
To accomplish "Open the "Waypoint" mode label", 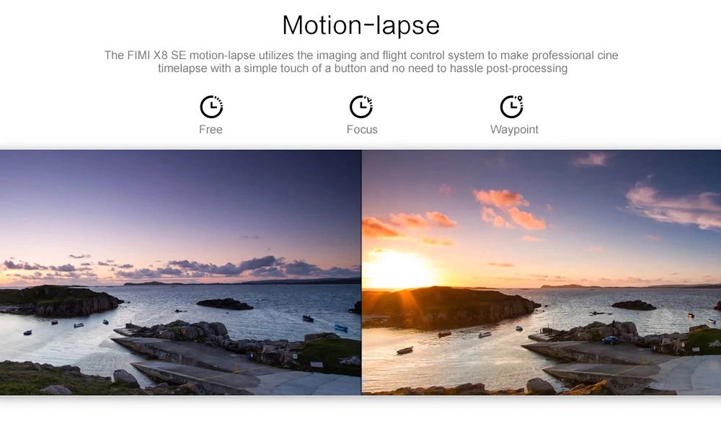I will coord(514,130).
